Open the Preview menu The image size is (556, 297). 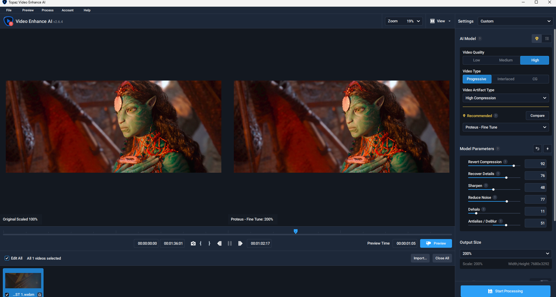(x=28, y=10)
